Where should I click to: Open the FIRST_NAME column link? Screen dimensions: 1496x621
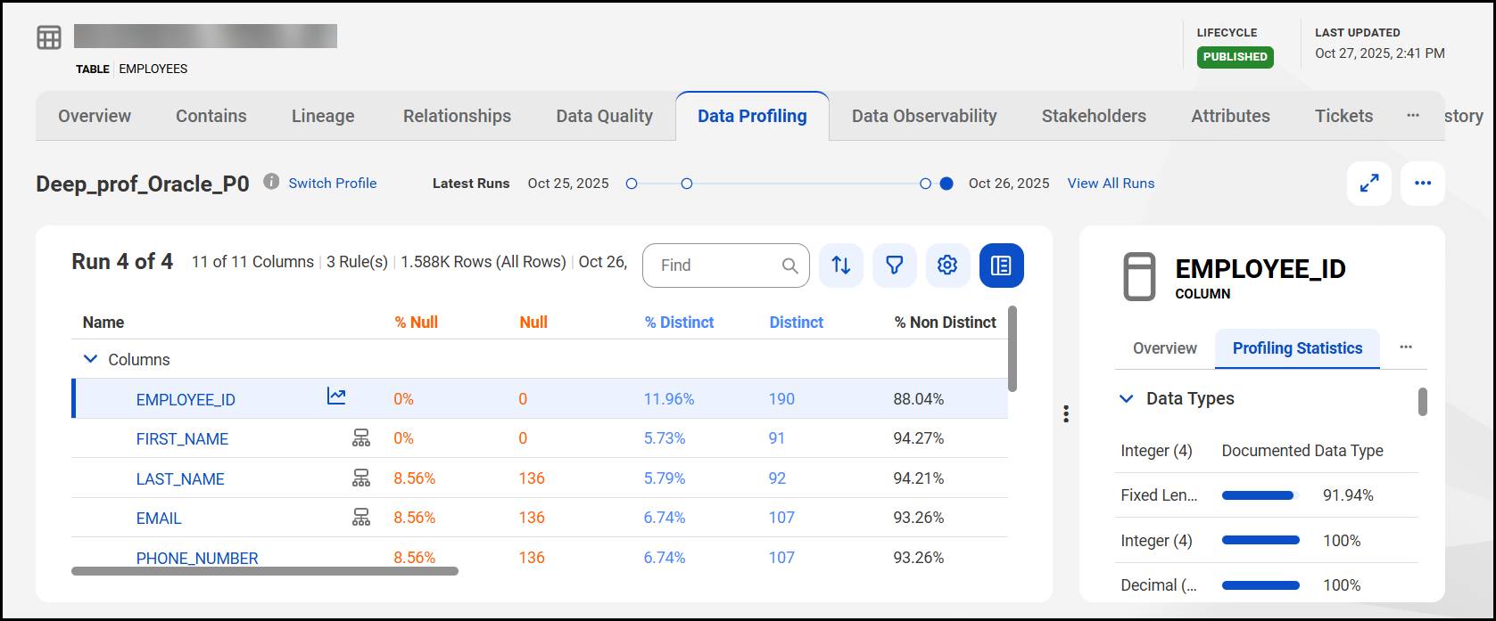coord(182,439)
